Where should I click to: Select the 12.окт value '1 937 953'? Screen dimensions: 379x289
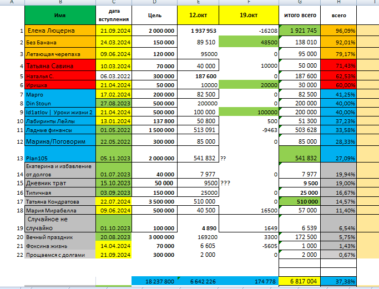click(x=198, y=31)
